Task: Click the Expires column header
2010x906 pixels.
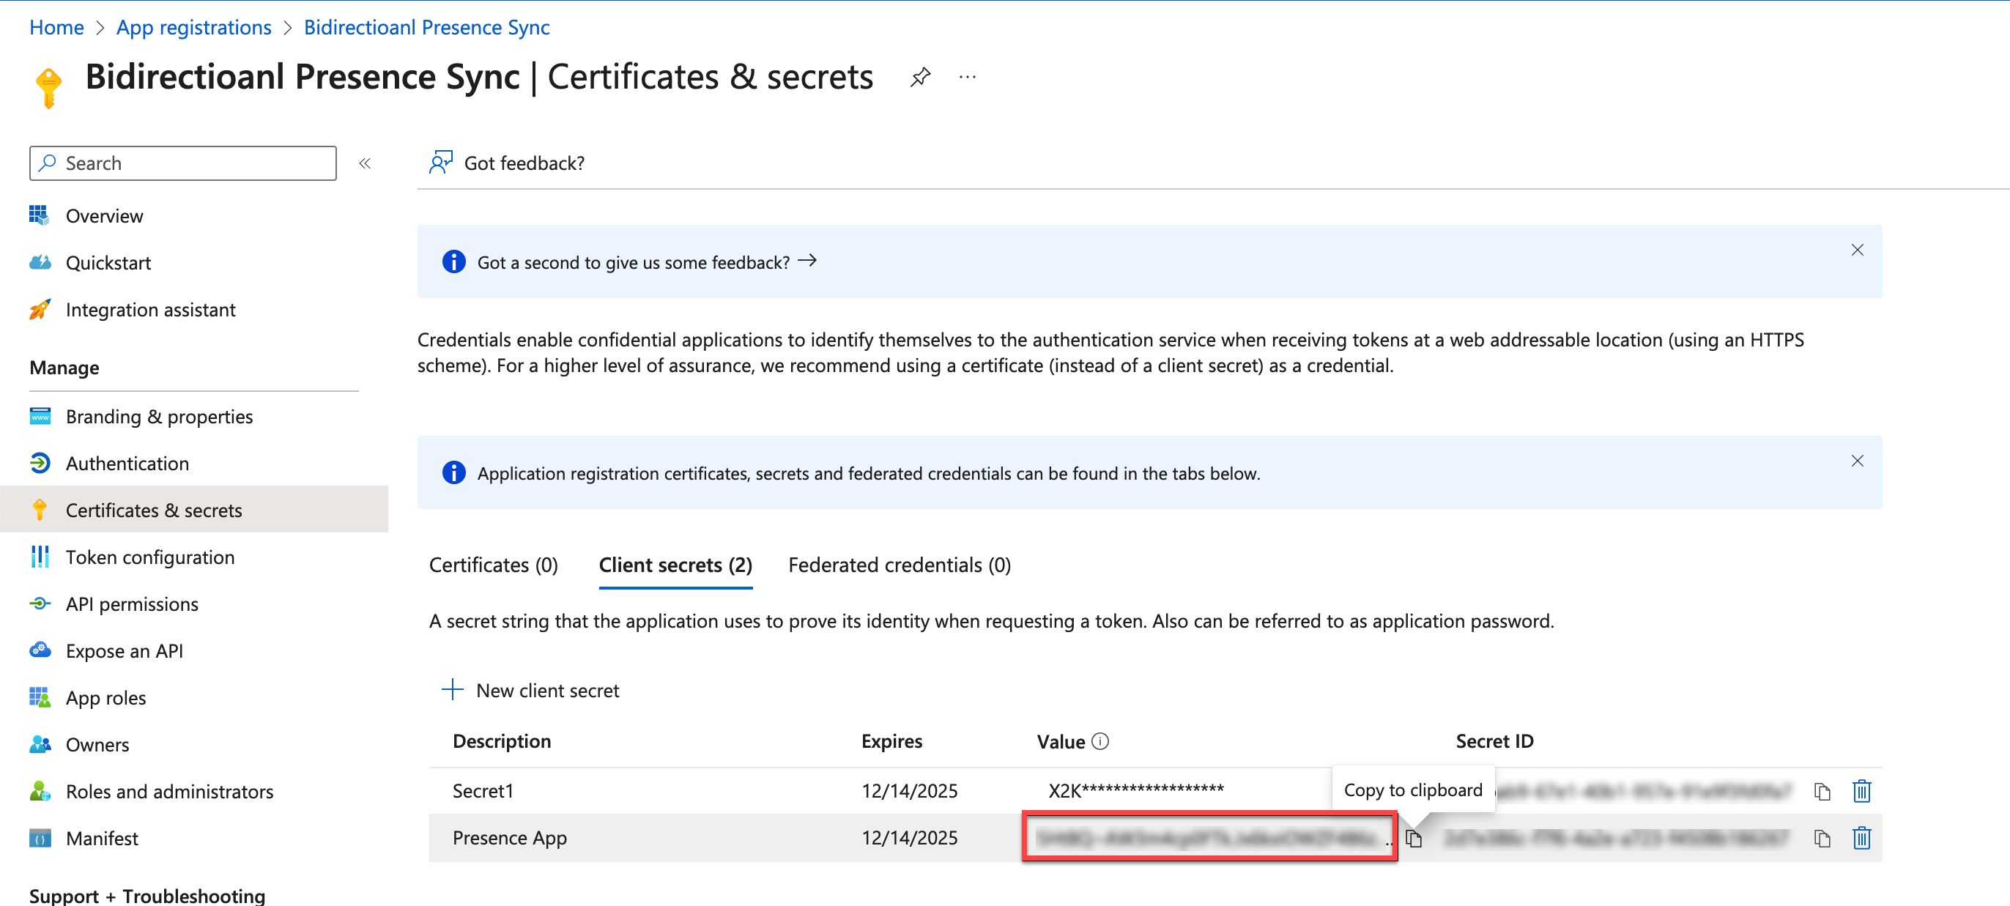Action: click(892, 740)
